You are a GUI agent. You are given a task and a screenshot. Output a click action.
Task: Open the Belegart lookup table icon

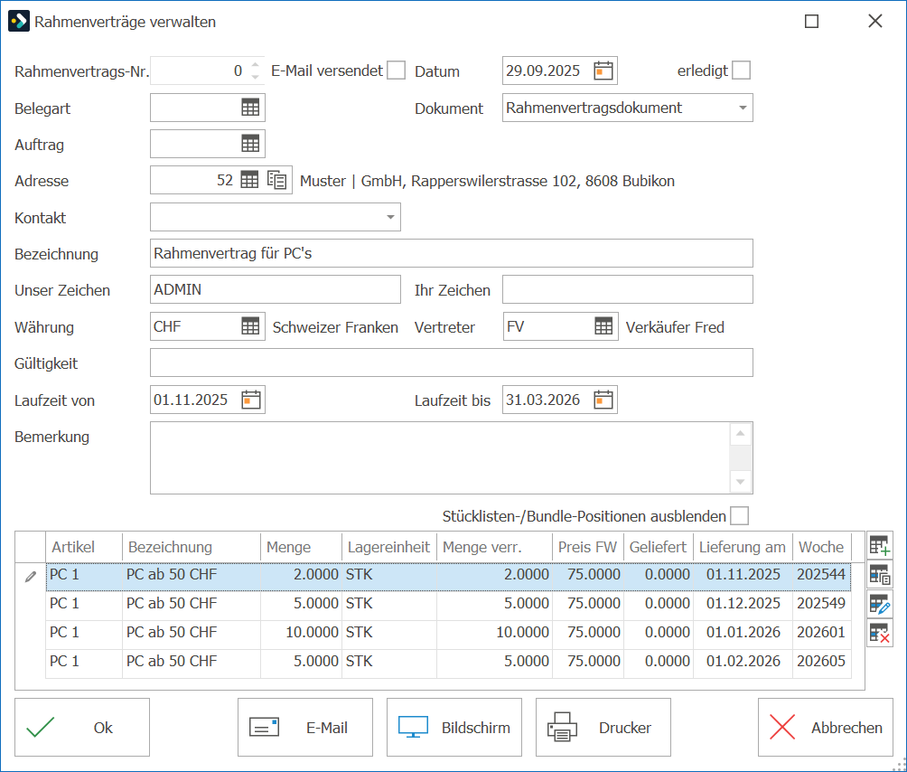coord(250,108)
